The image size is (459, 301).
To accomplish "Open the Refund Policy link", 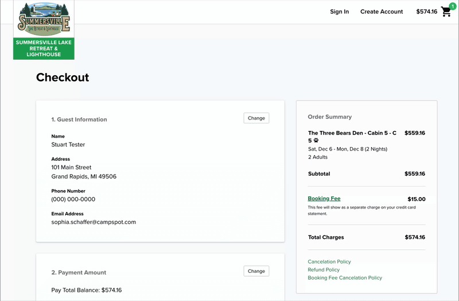I will pos(324,270).
